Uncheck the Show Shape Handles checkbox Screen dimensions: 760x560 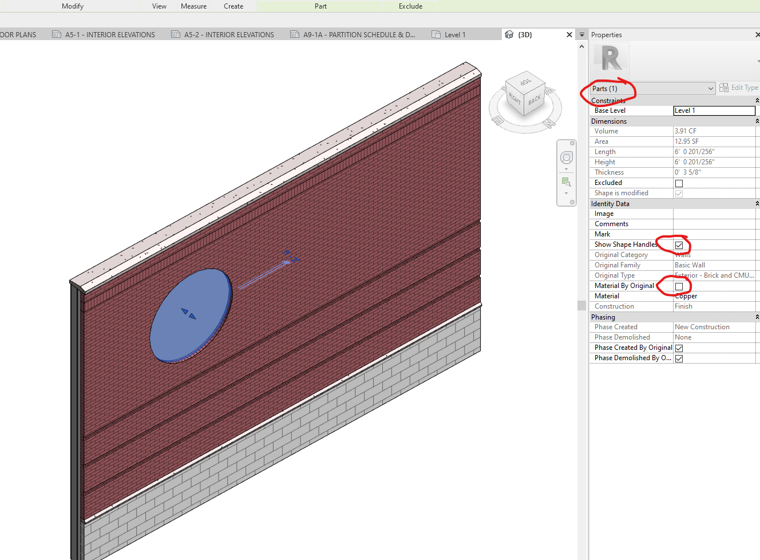[x=679, y=244]
